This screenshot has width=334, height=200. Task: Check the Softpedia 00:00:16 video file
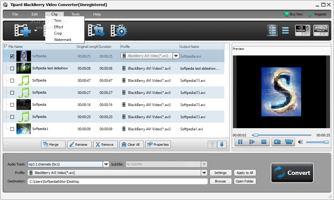(12, 105)
